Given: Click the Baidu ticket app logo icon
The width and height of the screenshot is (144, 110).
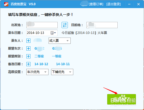Looking at the screenshot, I should (6, 4).
